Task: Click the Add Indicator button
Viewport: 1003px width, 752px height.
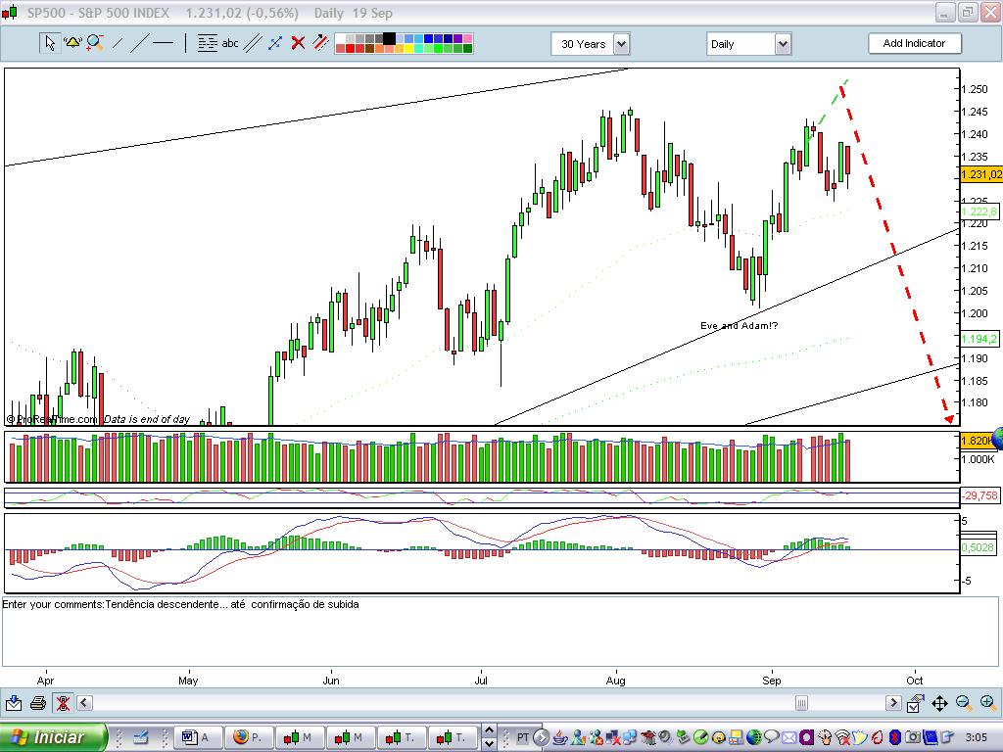Action: click(x=915, y=43)
